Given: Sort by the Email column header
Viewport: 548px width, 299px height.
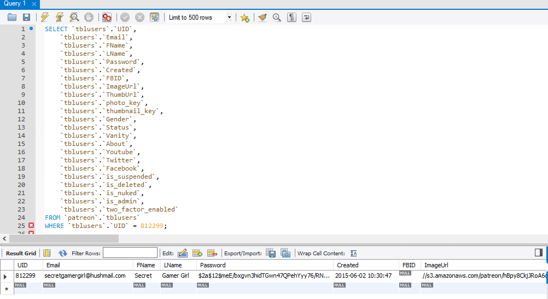Looking at the screenshot, I should [x=88, y=265].
